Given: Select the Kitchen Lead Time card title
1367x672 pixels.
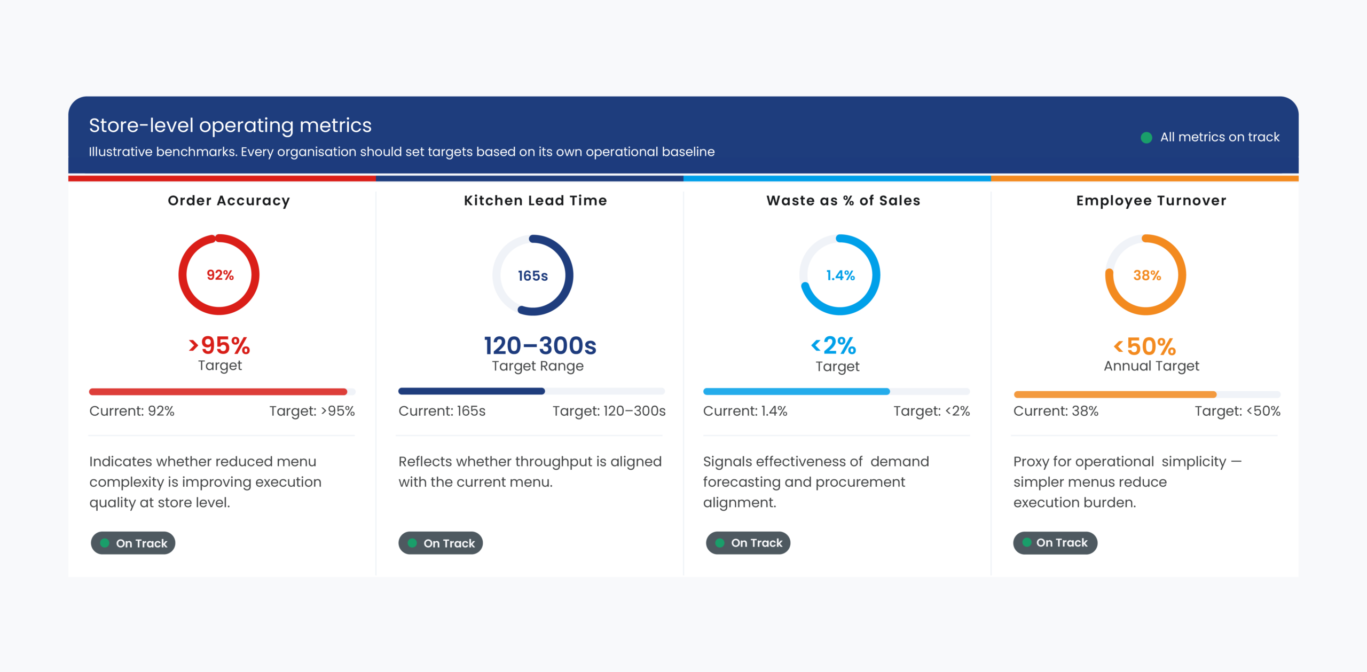Looking at the screenshot, I should [536, 201].
